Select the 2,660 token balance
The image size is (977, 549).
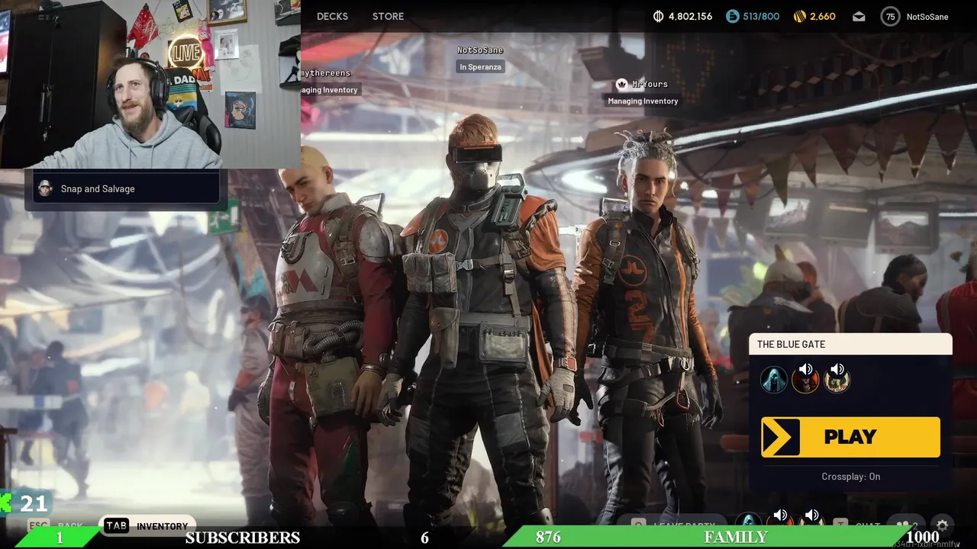823,16
